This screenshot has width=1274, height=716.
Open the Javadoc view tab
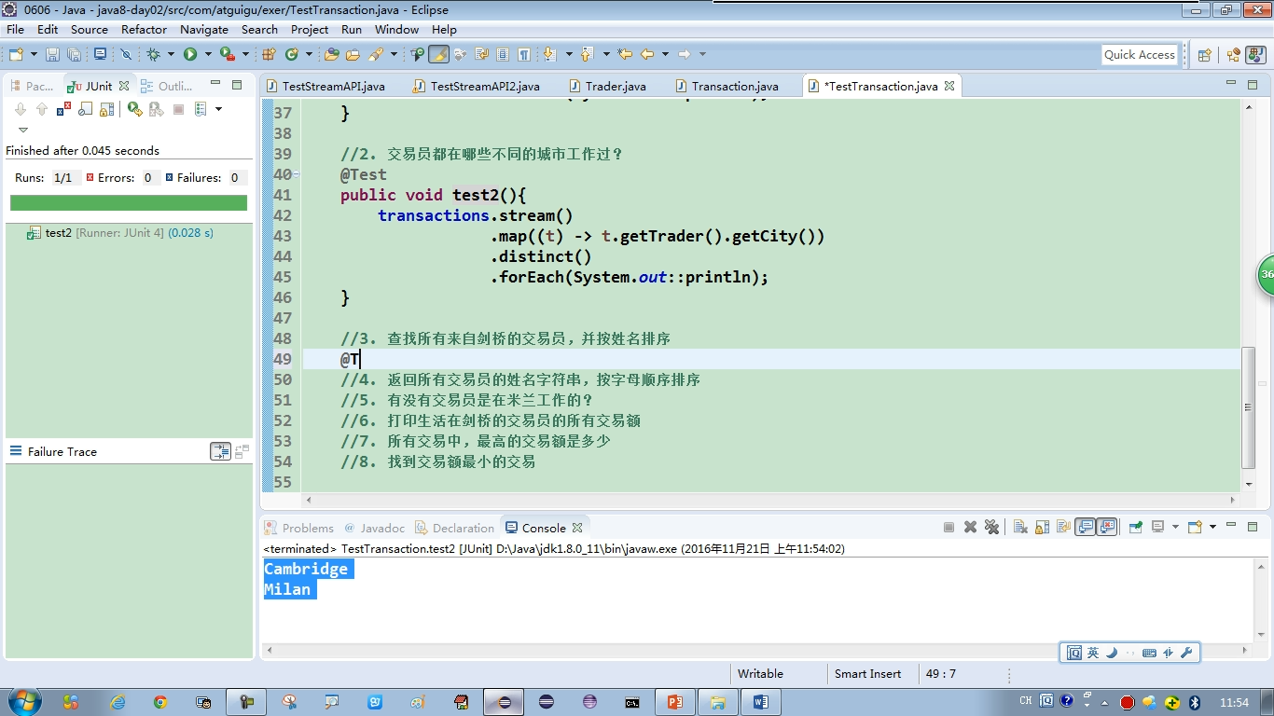click(374, 528)
